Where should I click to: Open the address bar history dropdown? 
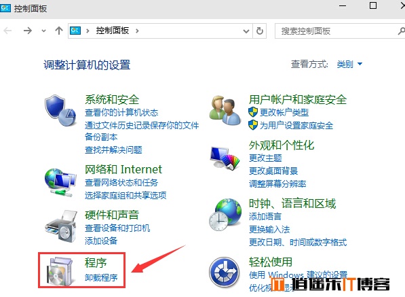(246, 31)
